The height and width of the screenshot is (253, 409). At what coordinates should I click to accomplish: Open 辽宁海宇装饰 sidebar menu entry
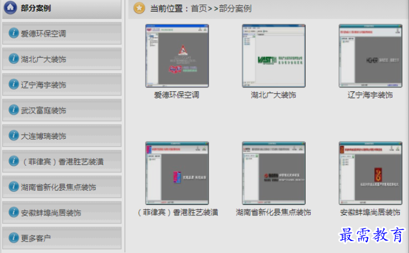[x=62, y=85]
